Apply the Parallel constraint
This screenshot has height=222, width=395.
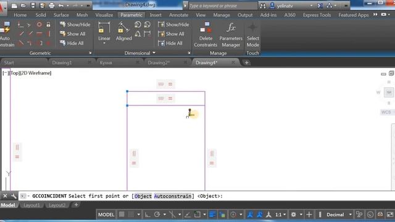pyautogui.click(x=21, y=33)
